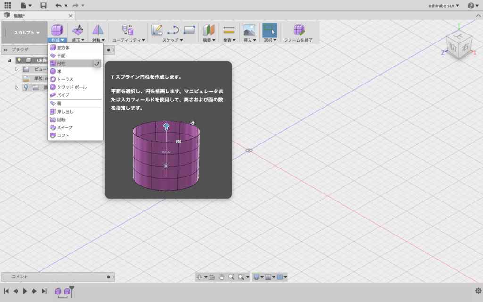
Task: Open the 構築 dropdown menu
Action: [209, 40]
